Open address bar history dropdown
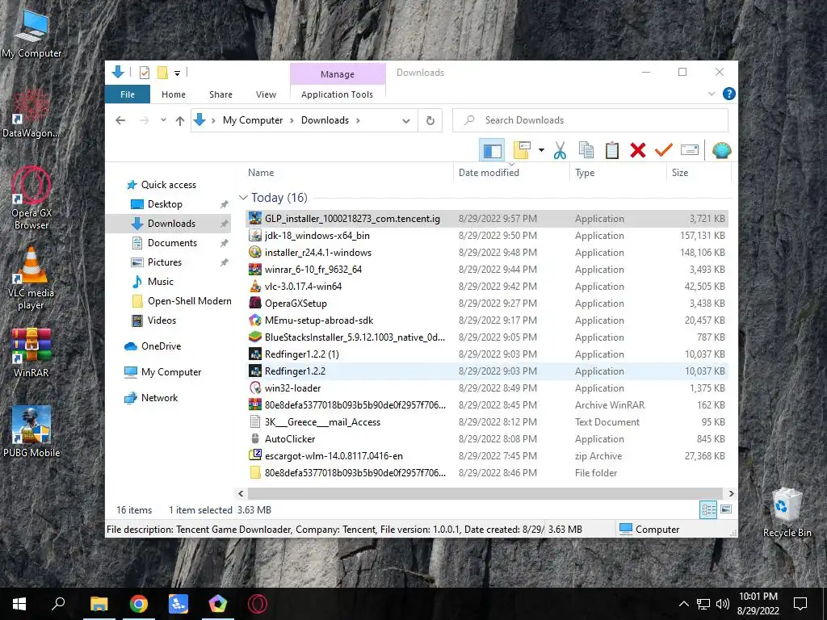Screen dimensions: 827x620 click(406, 121)
